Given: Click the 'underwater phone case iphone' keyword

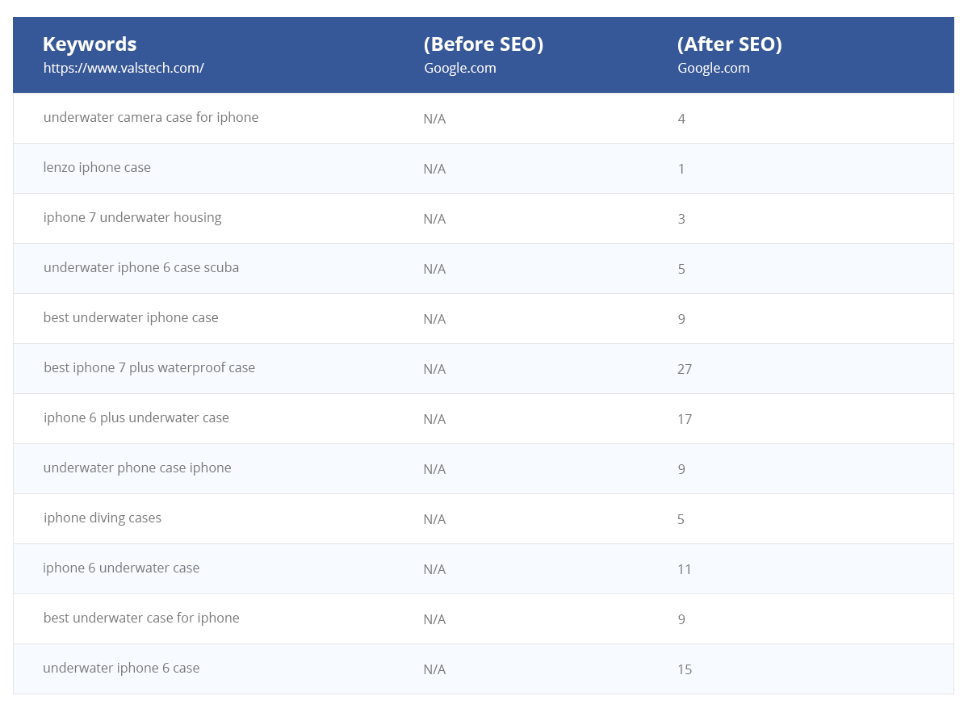Looking at the screenshot, I should click(137, 468).
